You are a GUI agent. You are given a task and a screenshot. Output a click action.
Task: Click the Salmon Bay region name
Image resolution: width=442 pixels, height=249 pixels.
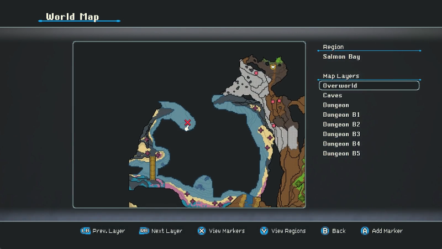coord(341,57)
